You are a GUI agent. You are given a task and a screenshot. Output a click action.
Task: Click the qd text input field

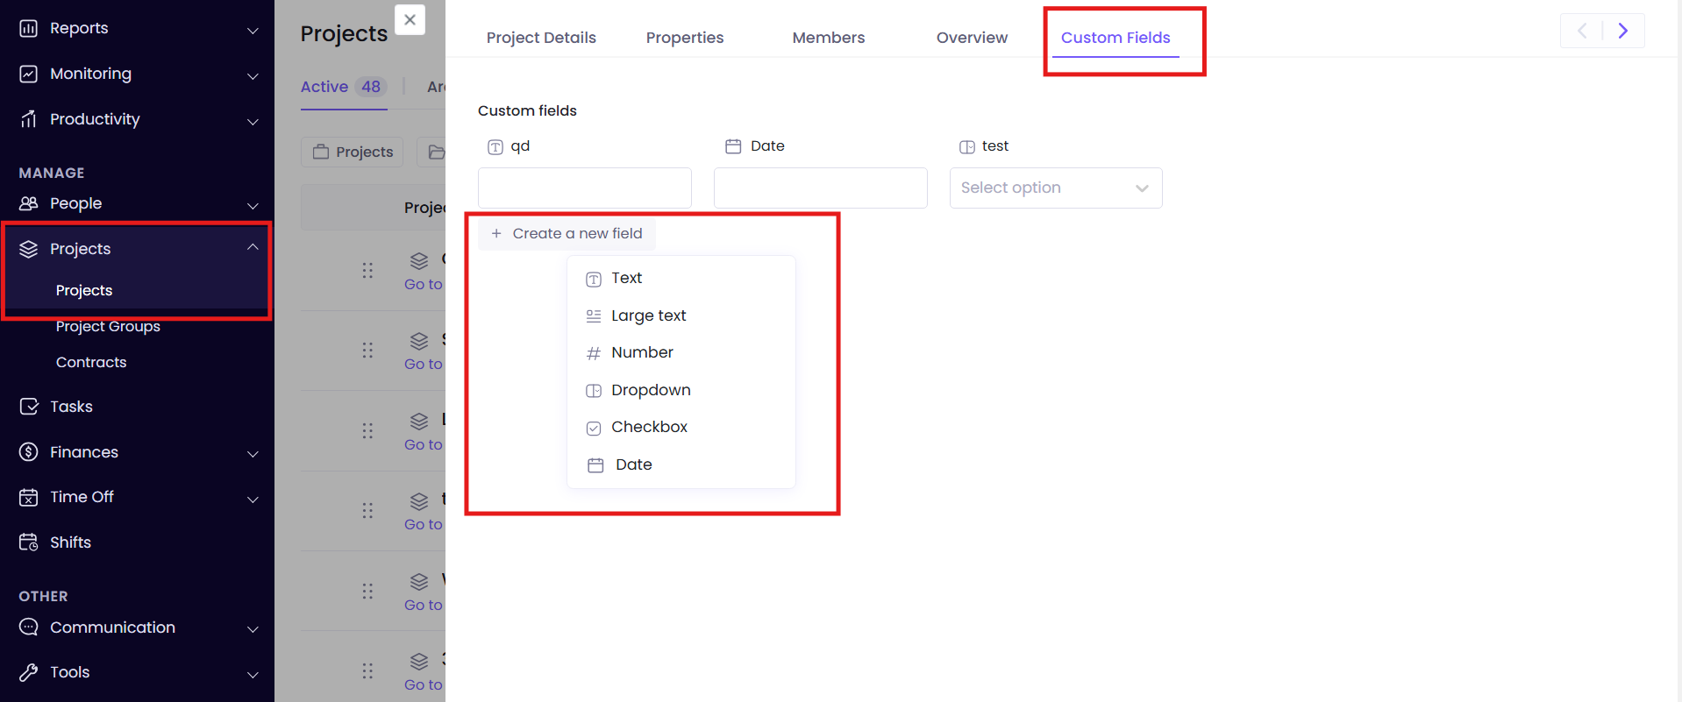[584, 188]
